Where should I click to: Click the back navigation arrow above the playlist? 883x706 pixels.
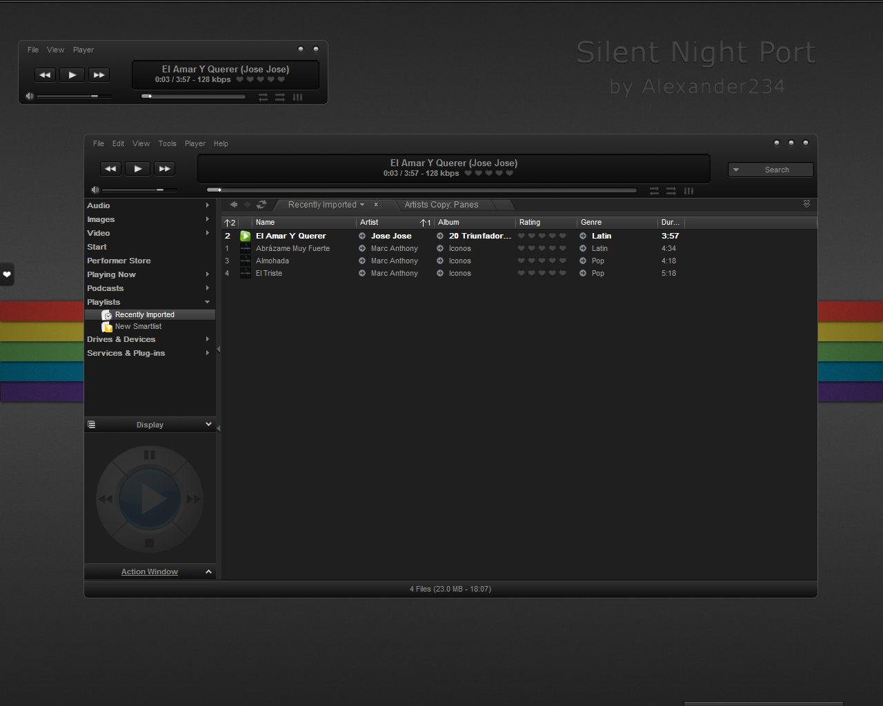(234, 205)
